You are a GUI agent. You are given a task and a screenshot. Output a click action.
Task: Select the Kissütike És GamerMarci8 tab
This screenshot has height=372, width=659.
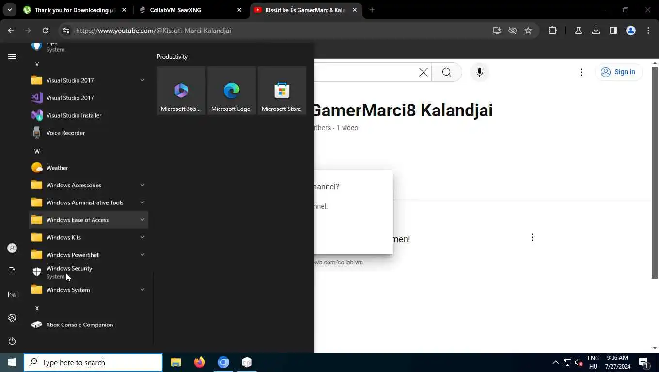(306, 10)
